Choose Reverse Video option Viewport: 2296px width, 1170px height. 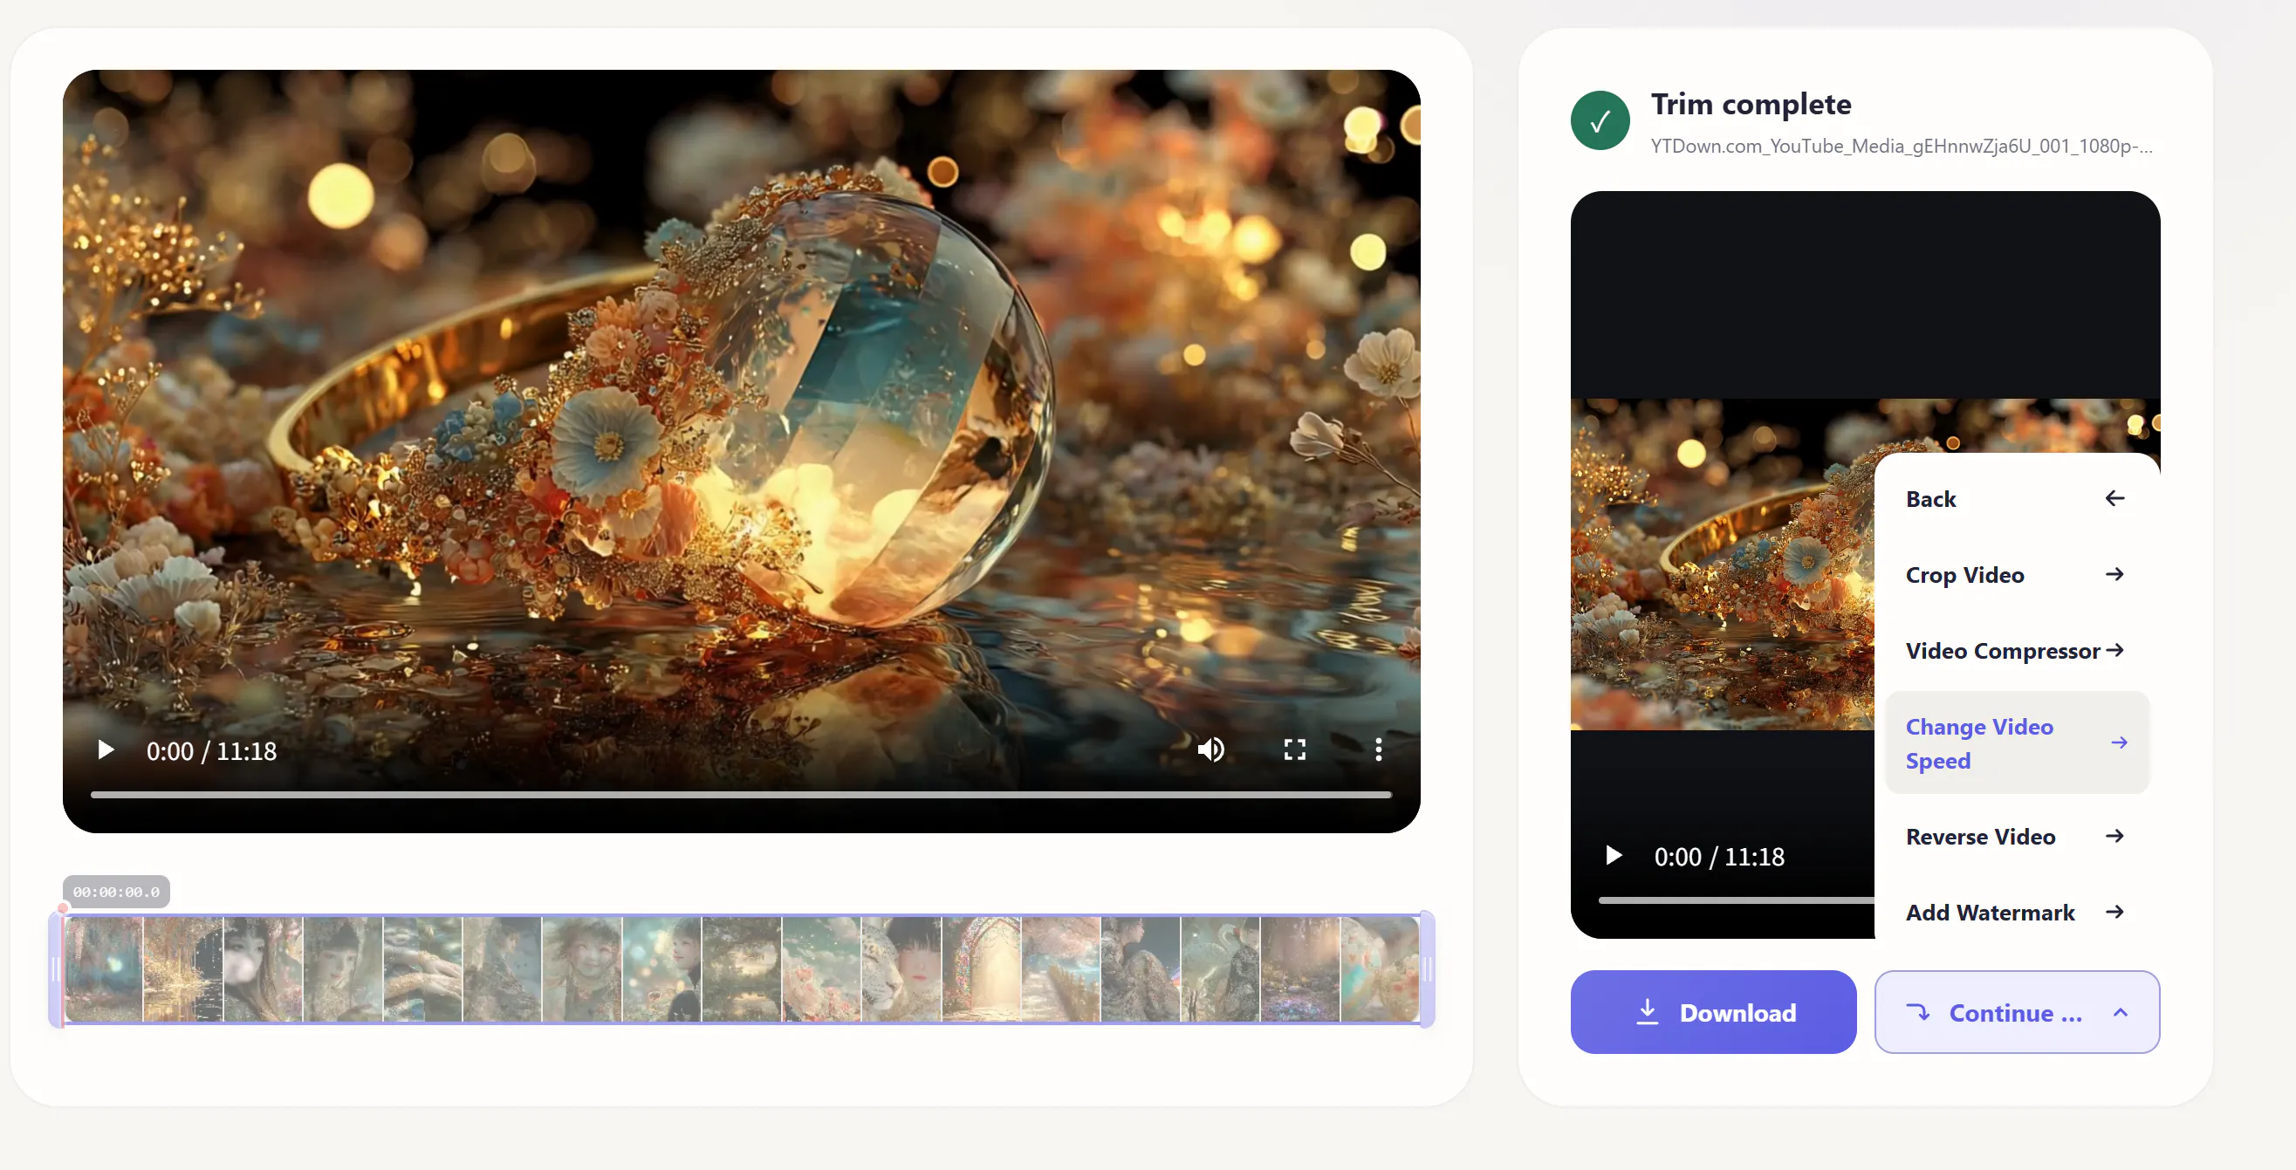pyautogui.click(x=2016, y=837)
